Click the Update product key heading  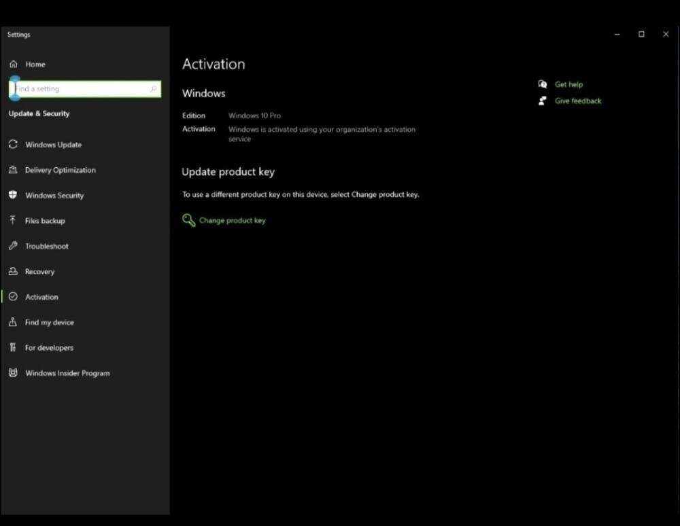tap(228, 172)
